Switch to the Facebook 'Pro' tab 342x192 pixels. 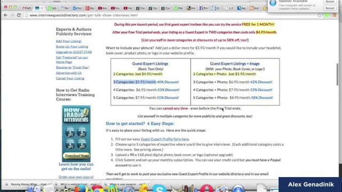(x=204, y=8)
